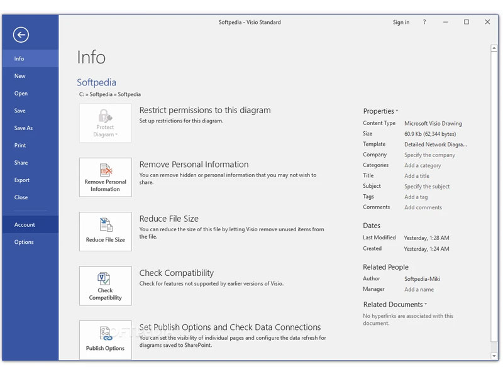Image resolution: width=503 pixels, height=377 pixels.
Task: Click the Add a category field
Action: [423, 165]
